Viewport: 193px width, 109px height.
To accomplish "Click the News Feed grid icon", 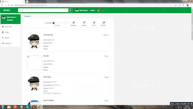I will click(x=3, y=27).
